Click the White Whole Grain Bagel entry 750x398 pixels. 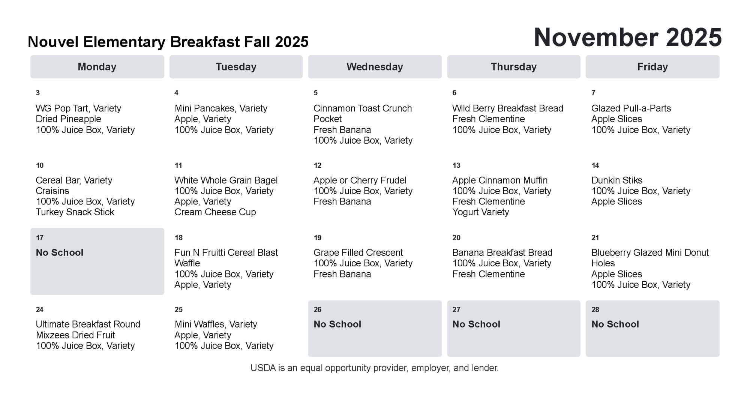226,180
